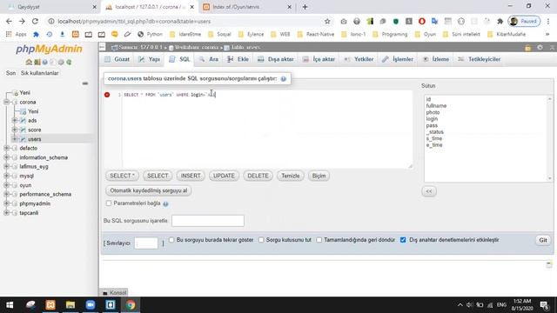Open Chrome extensions puzzle icon
Screen dimensions: 557x313
500,21
